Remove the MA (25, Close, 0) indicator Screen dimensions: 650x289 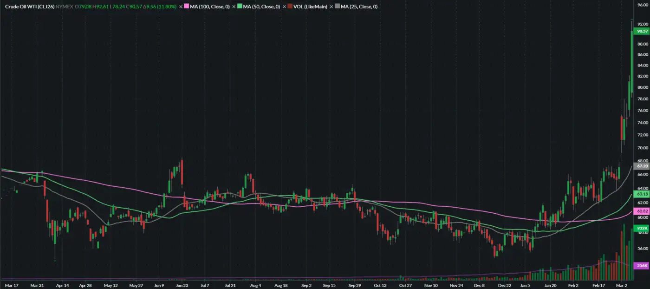(x=331, y=7)
